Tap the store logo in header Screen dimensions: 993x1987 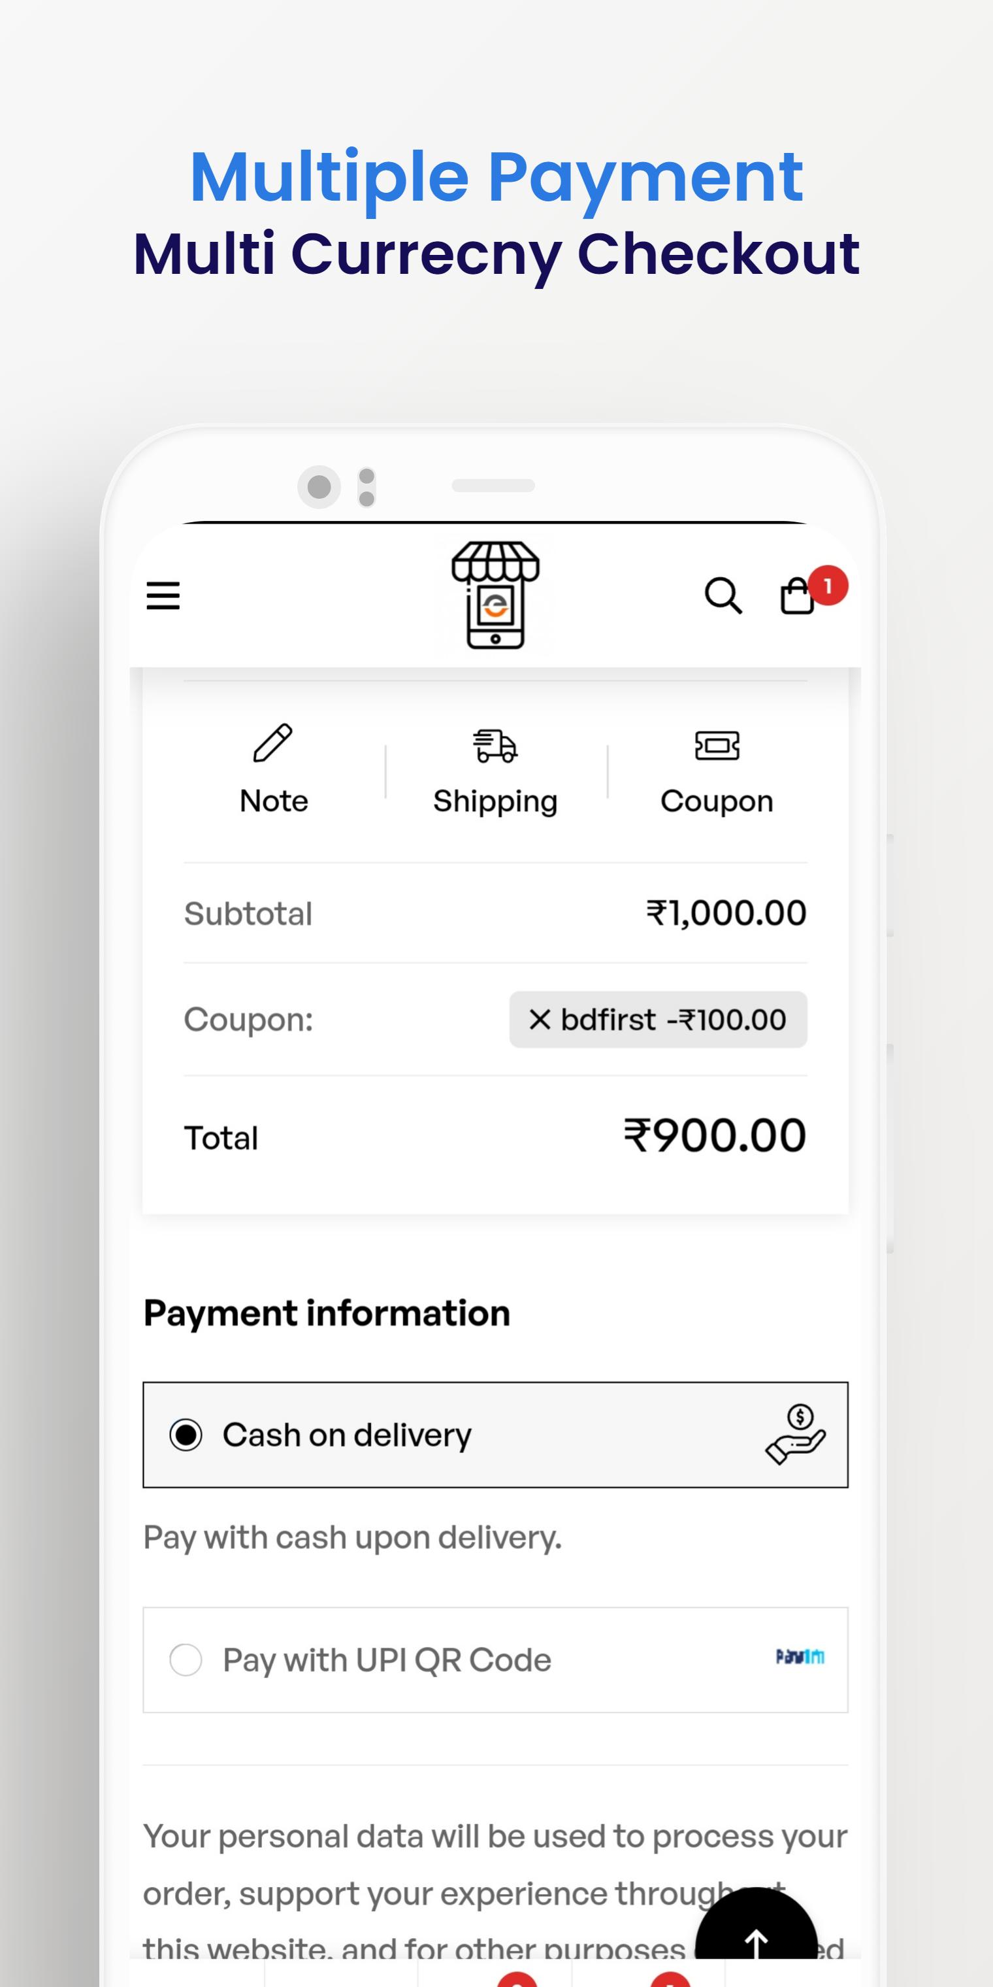495,595
